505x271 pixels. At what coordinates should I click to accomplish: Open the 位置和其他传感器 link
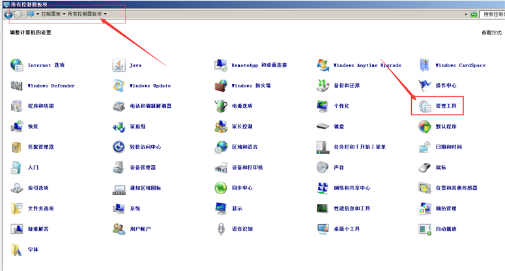(x=456, y=188)
